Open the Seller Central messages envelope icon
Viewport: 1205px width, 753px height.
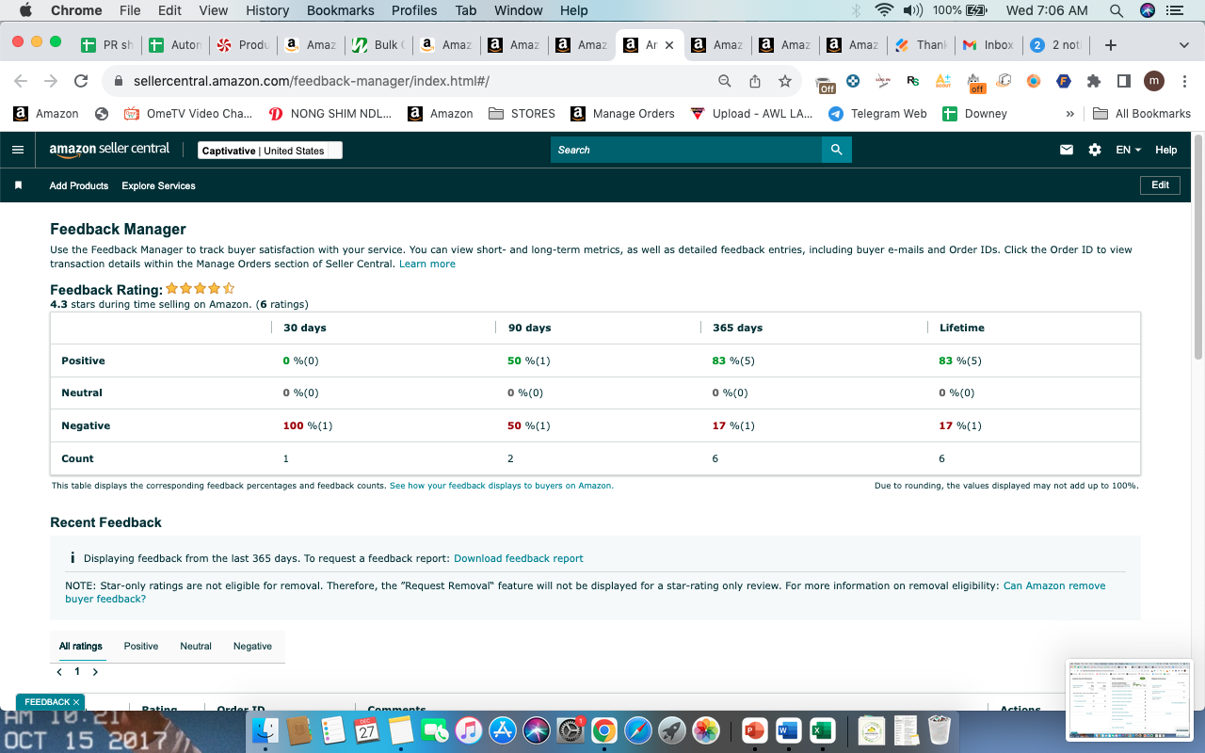click(x=1067, y=150)
